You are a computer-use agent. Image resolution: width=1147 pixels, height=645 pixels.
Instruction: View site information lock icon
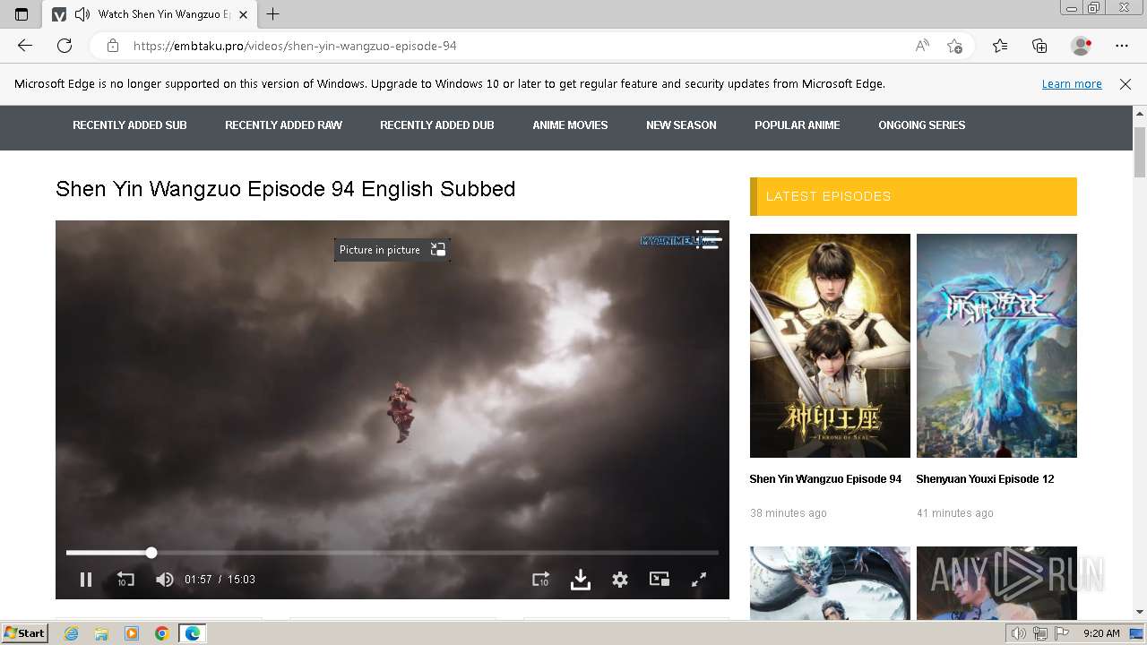pyautogui.click(x=113, y=46)
